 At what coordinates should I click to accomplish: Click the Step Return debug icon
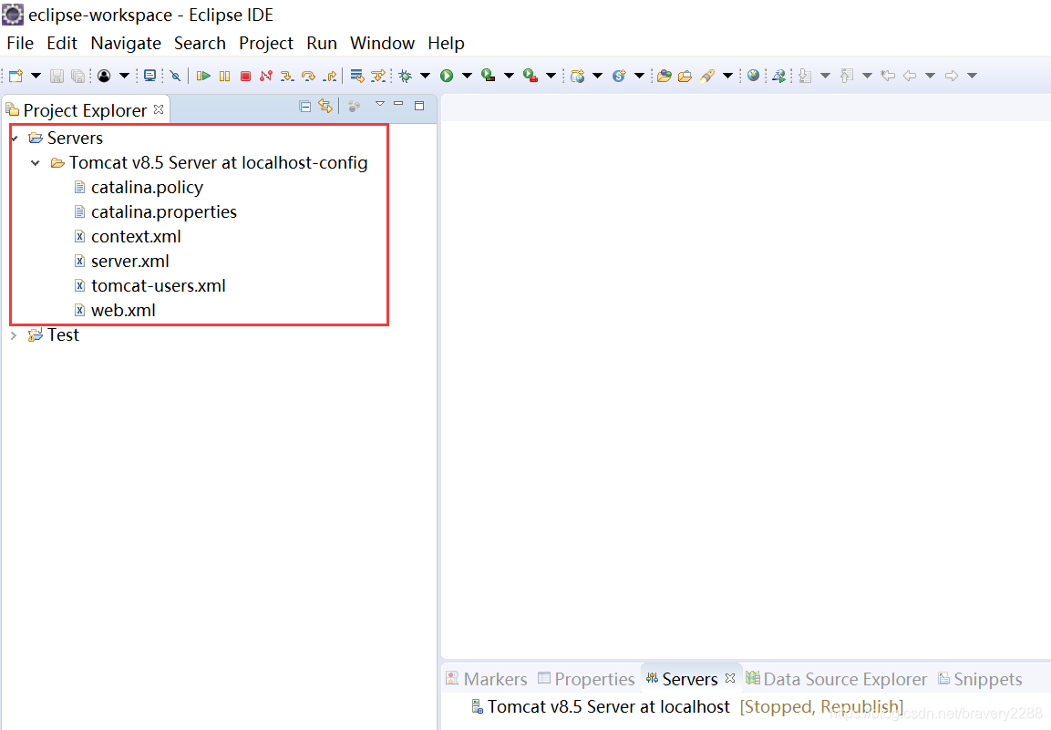pos(329,76)
